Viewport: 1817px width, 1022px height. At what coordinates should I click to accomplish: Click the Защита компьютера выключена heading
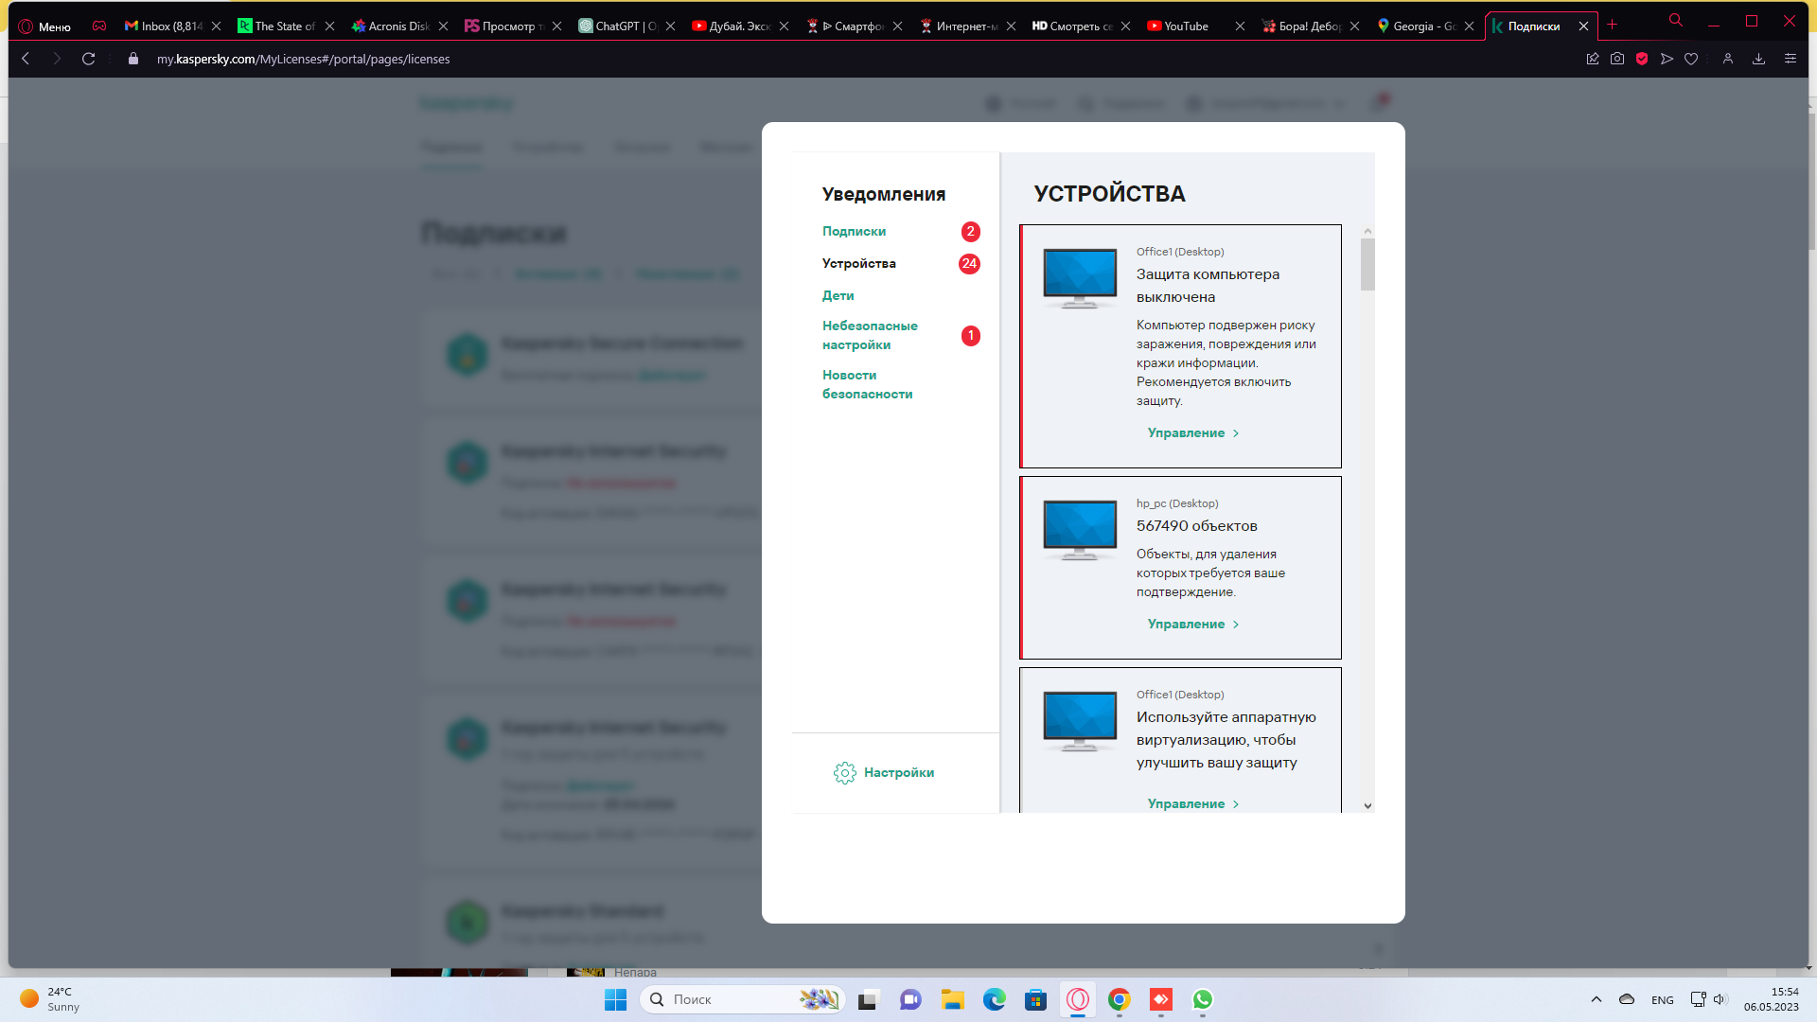click(x=1208, y=286)
